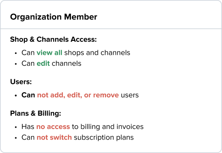Image resolution: width=222 pixels, height=153 pixels.
Task: Click the bold "Can" in Users section
Action: pyautogui.click(x=28, y=95)
